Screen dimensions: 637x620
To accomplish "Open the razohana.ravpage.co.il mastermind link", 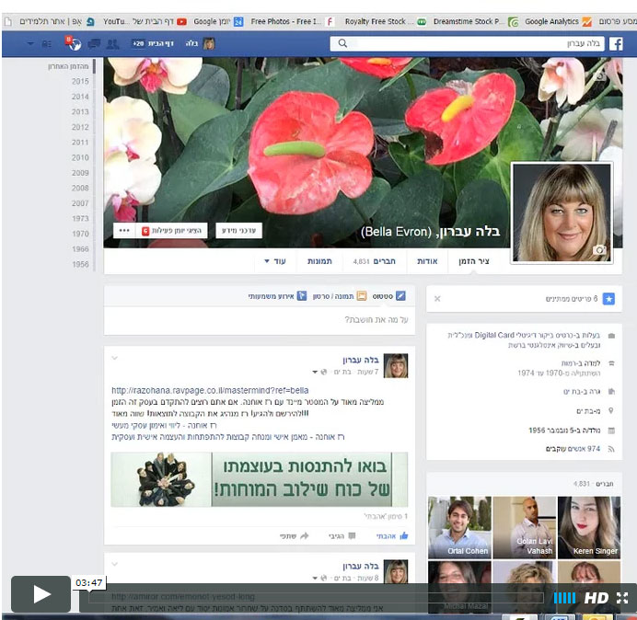I will (x=210, y=391).
